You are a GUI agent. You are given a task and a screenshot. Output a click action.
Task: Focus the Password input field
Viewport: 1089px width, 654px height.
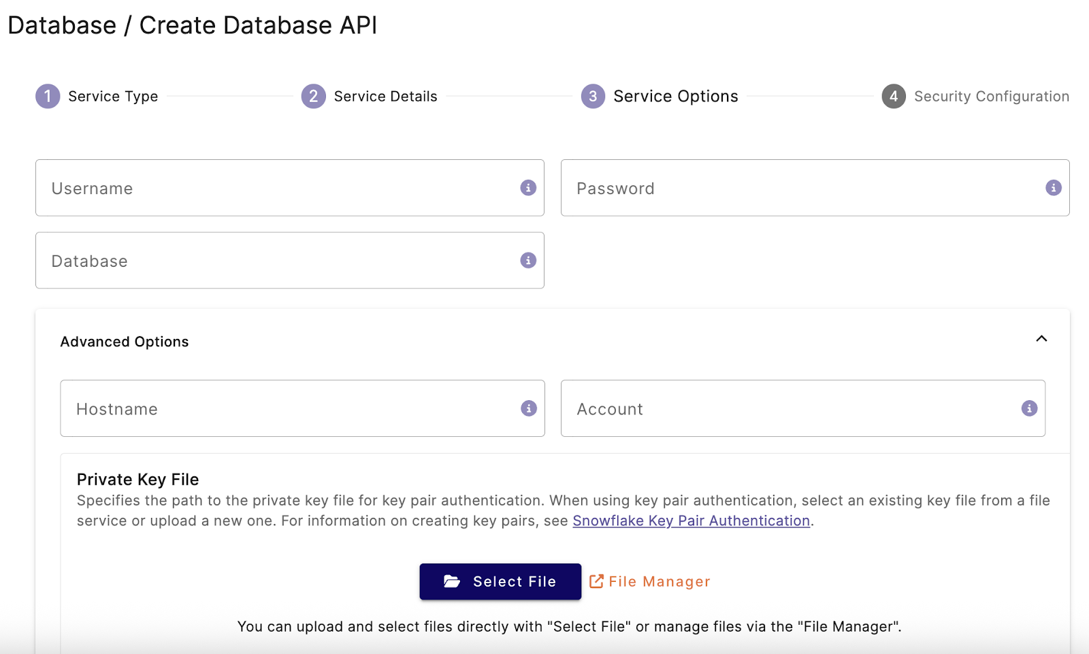pos(803,189)
